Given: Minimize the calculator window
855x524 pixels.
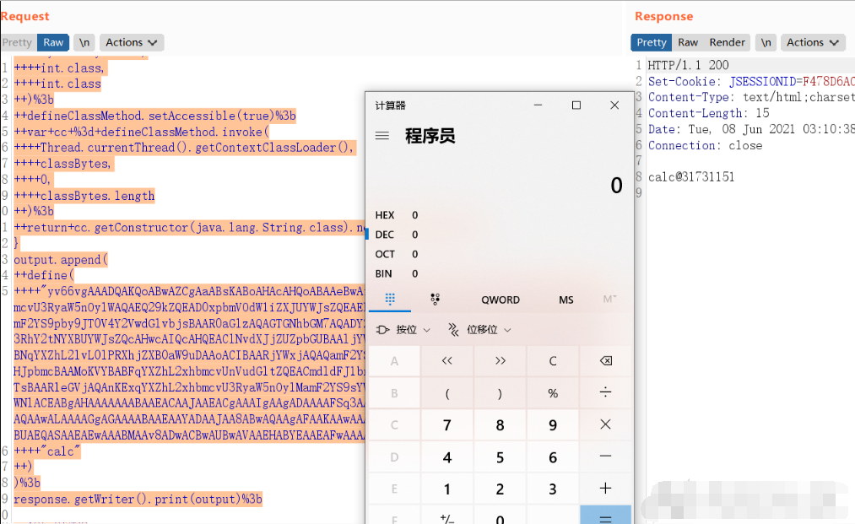Looking at the screenshot, I should [x=538, y=105].
